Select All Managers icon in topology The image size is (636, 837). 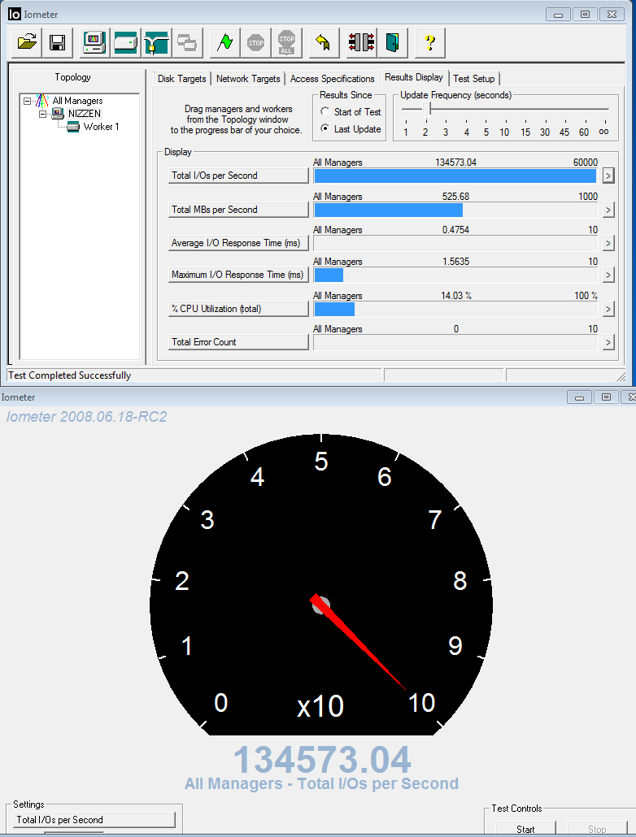[x=41, y=100]
